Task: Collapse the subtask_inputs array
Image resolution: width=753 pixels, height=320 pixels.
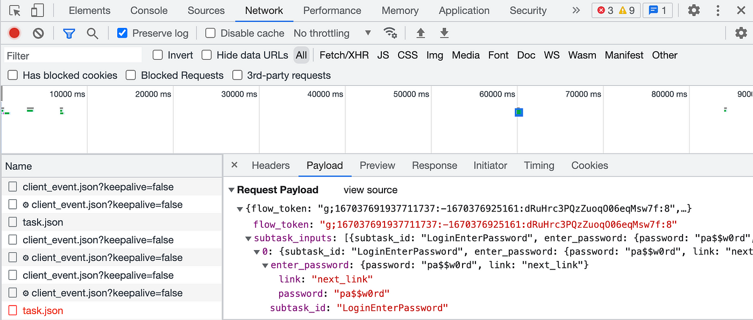Action: 248,238
